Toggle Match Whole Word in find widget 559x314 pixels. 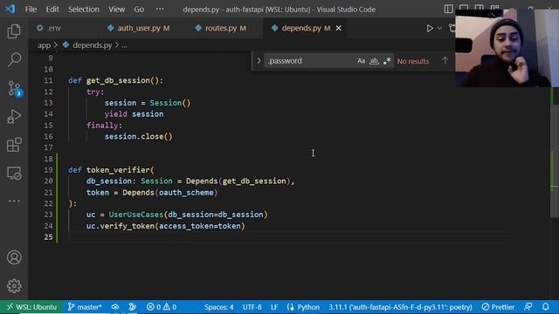tap(374, 61)
